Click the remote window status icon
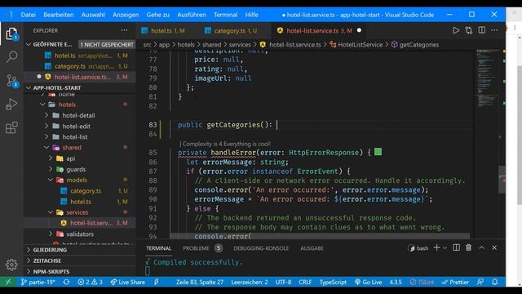Viewport: 522px width, 294px height. (x=8, y=282)
